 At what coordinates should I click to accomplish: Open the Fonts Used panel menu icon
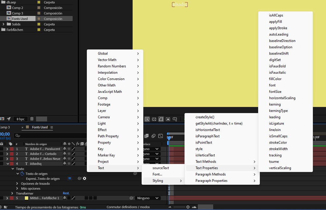pyautogui.click(x=52, y=127)
